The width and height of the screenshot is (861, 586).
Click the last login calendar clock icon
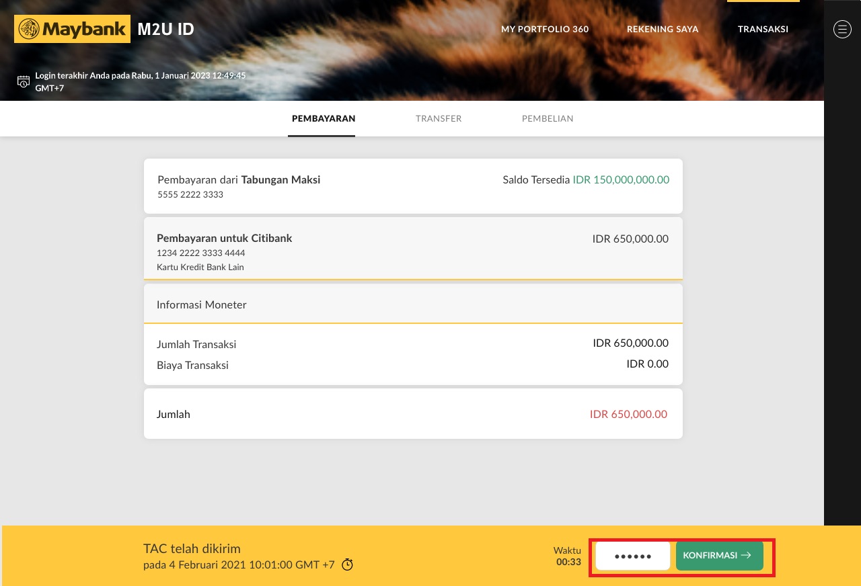click(x=24, y=82)
